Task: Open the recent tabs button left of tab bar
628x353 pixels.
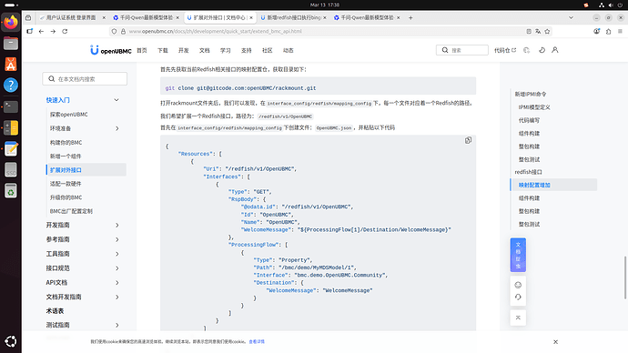Action: click(x=28, y=17)
